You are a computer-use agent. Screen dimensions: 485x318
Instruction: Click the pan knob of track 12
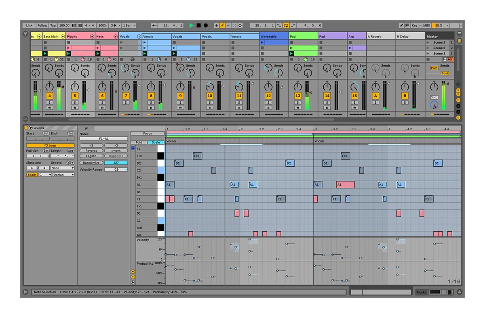point(268,86)
